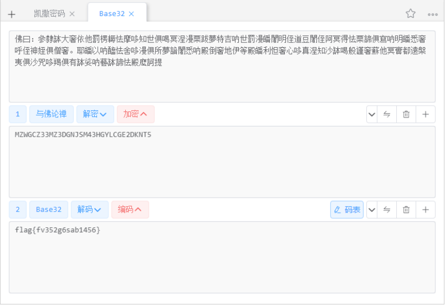
Task: Open a new tab with the plus icon
Action: 12,14
